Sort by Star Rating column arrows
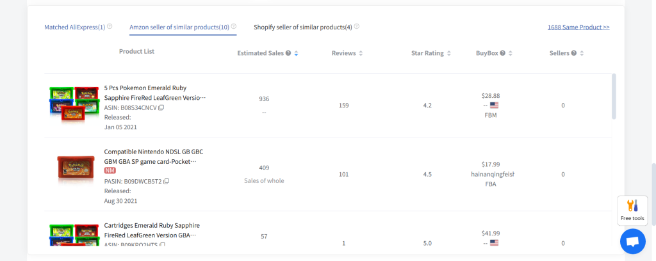Image resolution: width=656 pixels, height=261 pixels. click(449, 54)
